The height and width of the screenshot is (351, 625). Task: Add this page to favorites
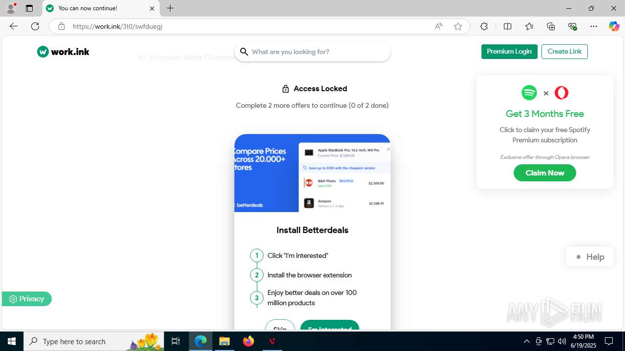[458, 26]
